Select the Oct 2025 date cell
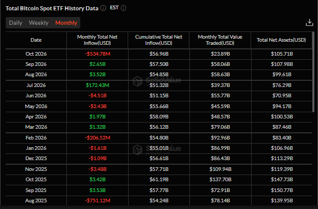 pos(36,180)
